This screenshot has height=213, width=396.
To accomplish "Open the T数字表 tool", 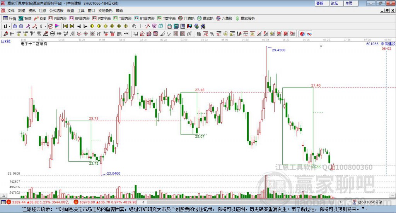I will pyautogui.click(x=166, y=19).
